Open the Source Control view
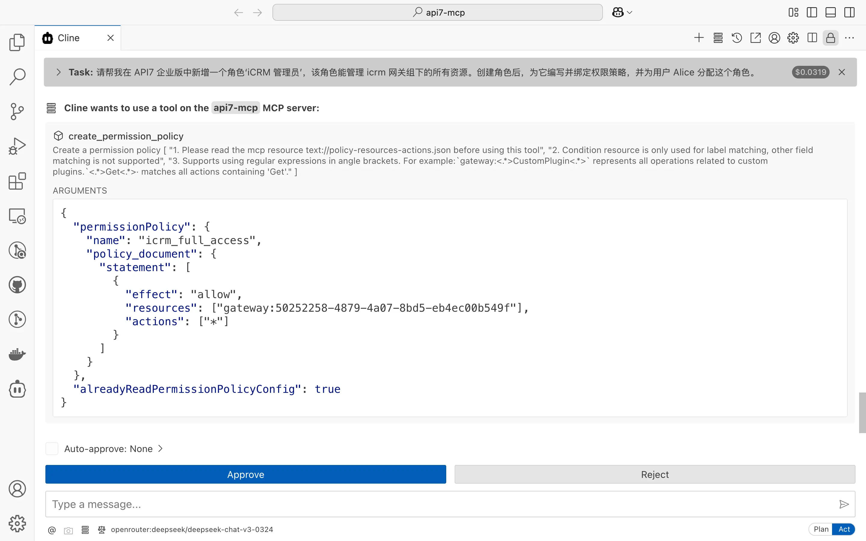Screen dimensions: 866x541 coord(17,111)
